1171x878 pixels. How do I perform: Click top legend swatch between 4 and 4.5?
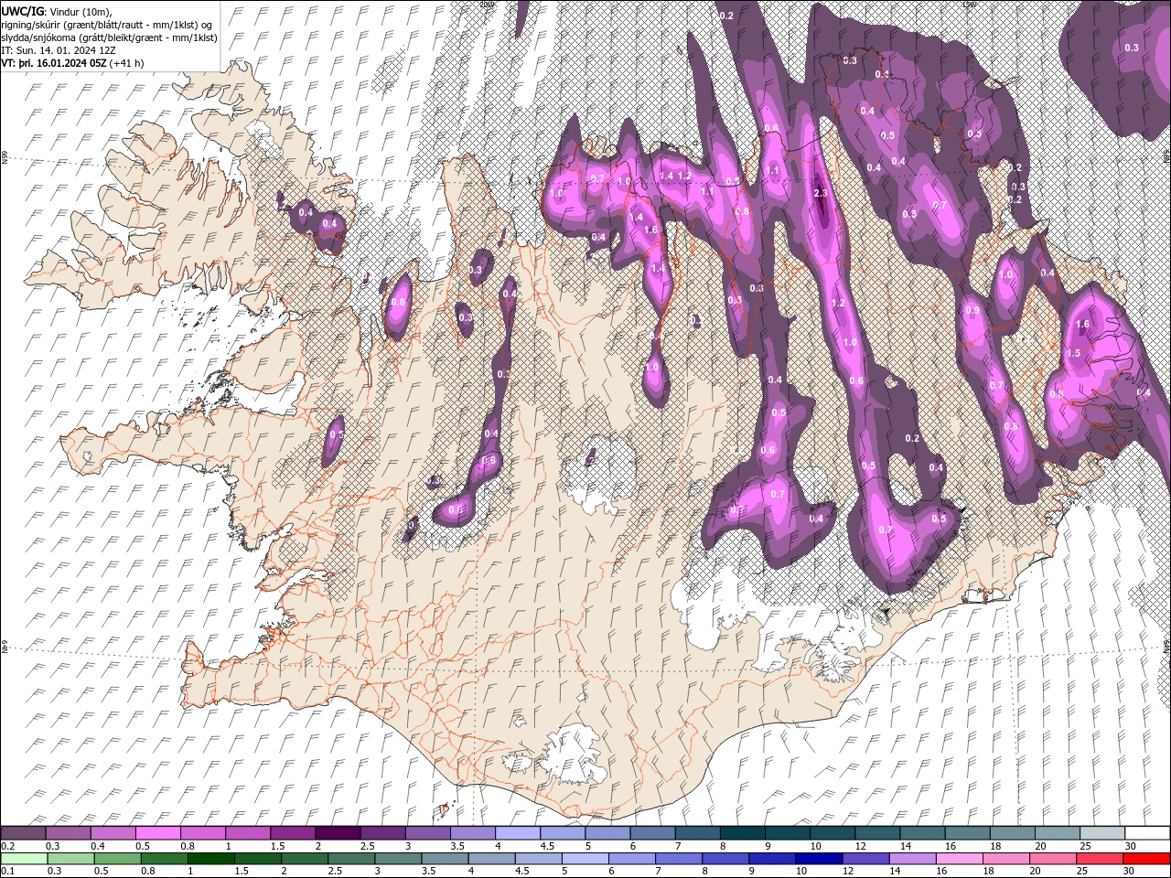517,833
